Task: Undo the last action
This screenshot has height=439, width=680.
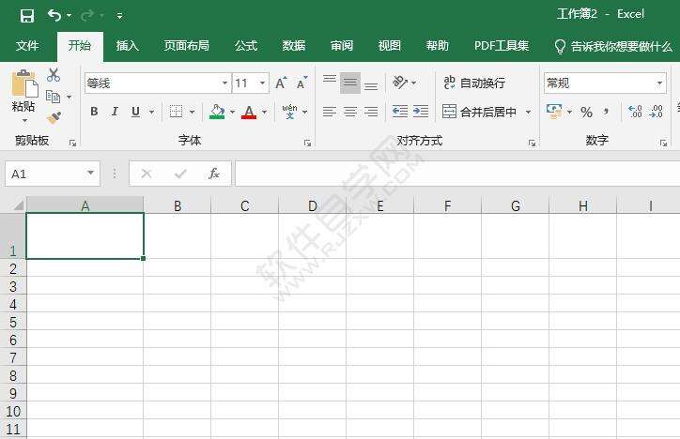Action: coord(54,16)
